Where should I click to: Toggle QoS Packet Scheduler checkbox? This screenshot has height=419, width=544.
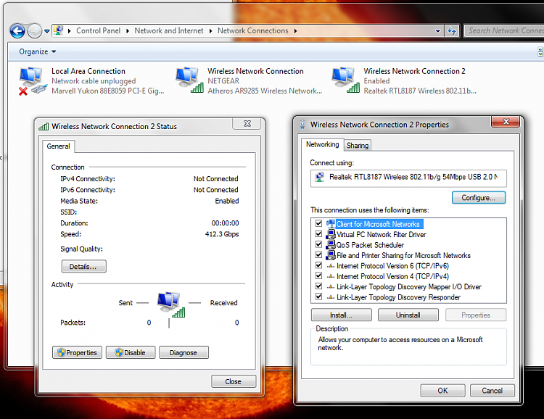pyautogui.click(x=319, y=244)
